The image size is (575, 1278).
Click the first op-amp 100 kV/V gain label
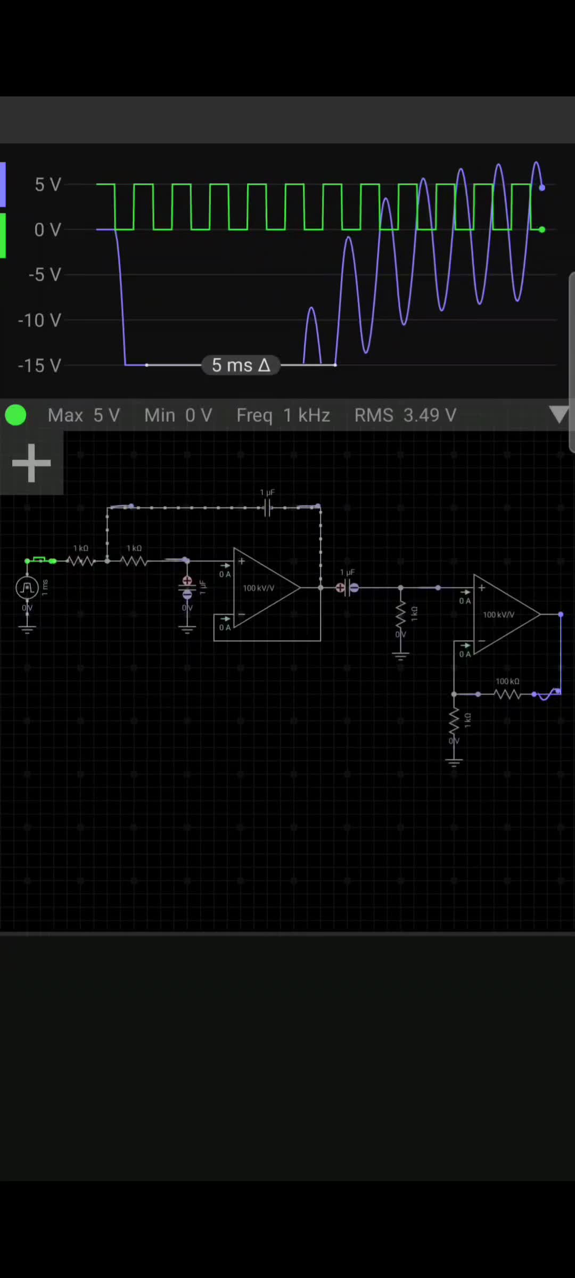[259, 588]
